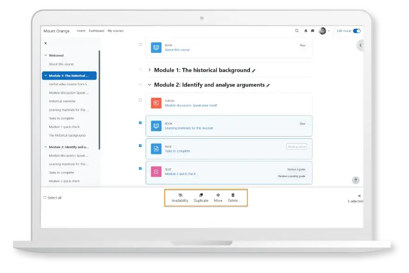This screenshot has width=409, height=273.
Task: Go to the Home menu item
Action: [81, 31]
